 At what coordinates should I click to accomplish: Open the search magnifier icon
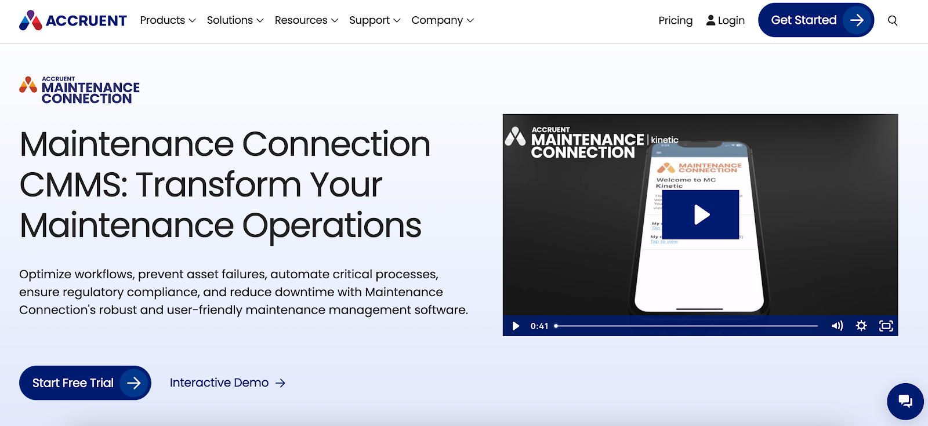tap(893, 21)
